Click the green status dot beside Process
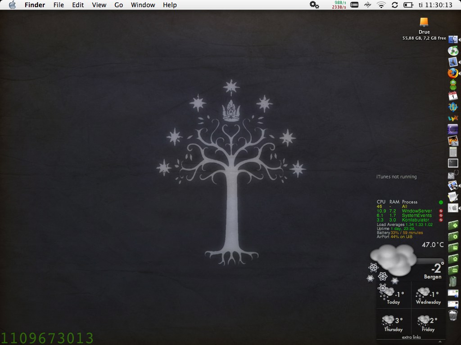461x345 pixels. coord(441,202)
